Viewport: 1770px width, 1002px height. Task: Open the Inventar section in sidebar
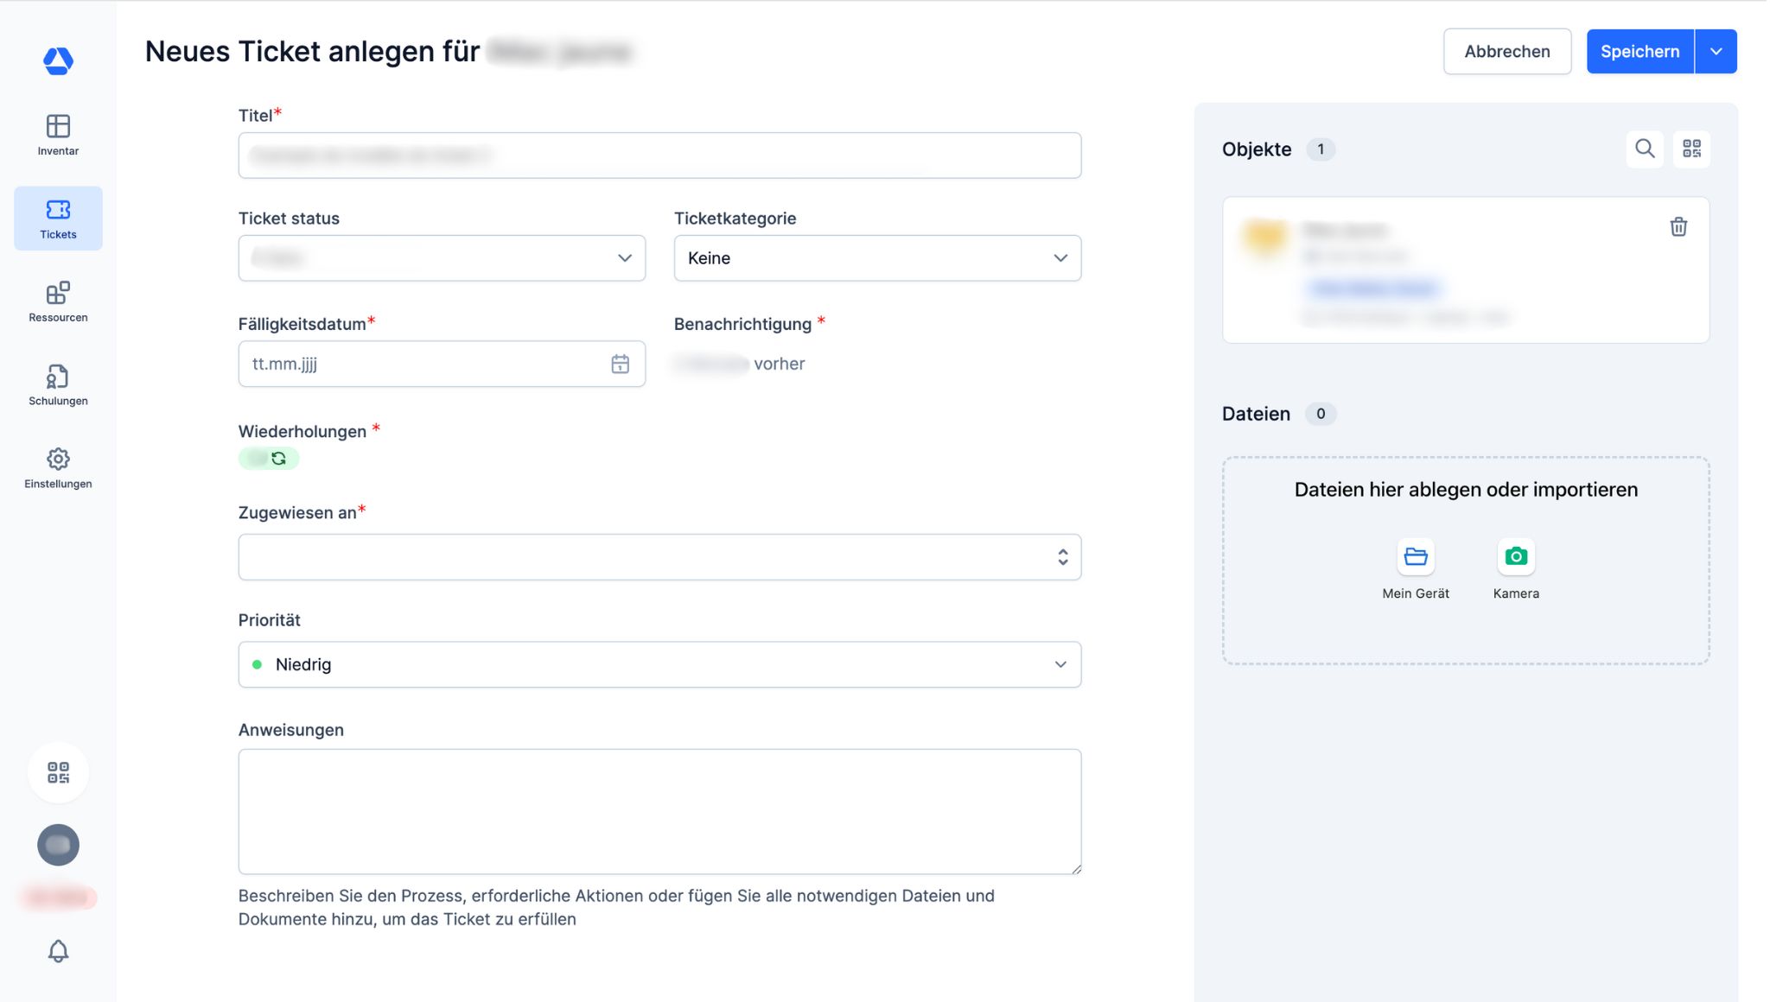[x=58, y=135]
